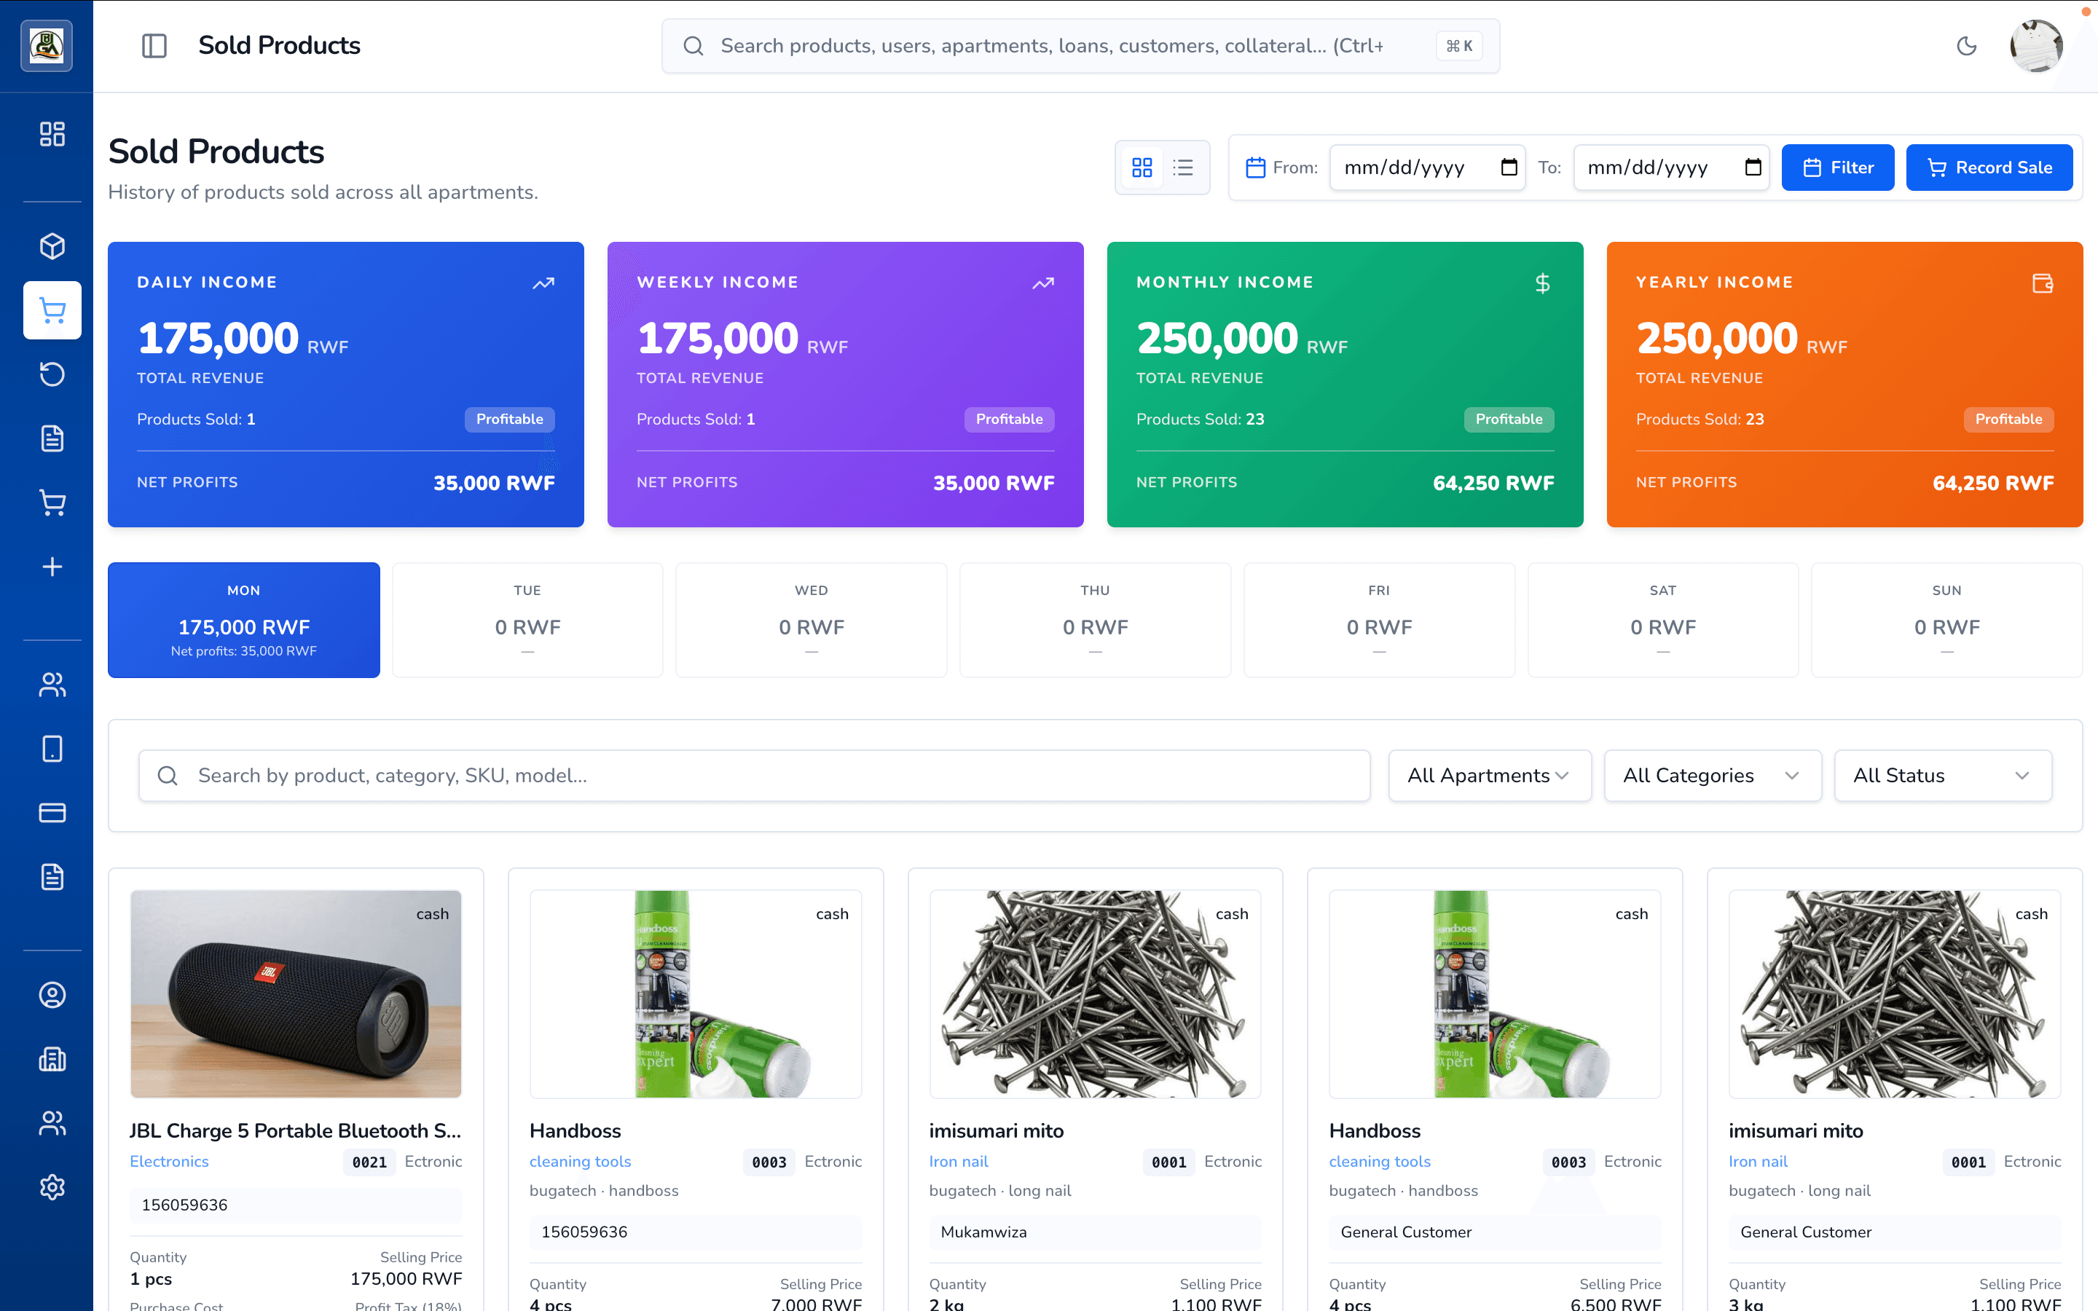Select the MON day tab
The height and width of the screenshot is (1311, 2098).
[x=243, y=620]
